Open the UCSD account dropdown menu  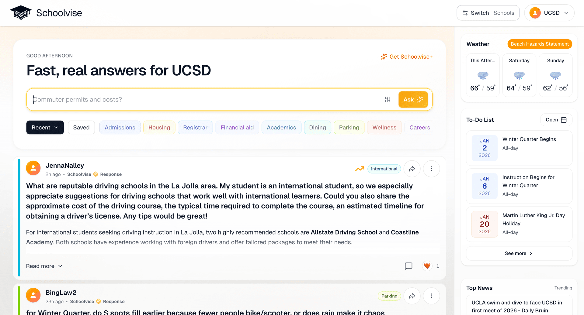click(566, 13)
